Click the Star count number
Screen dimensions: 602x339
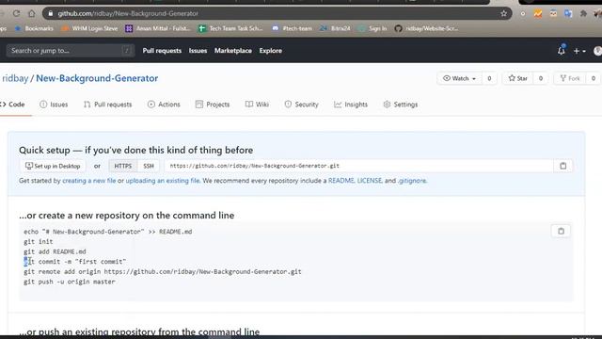541,78
